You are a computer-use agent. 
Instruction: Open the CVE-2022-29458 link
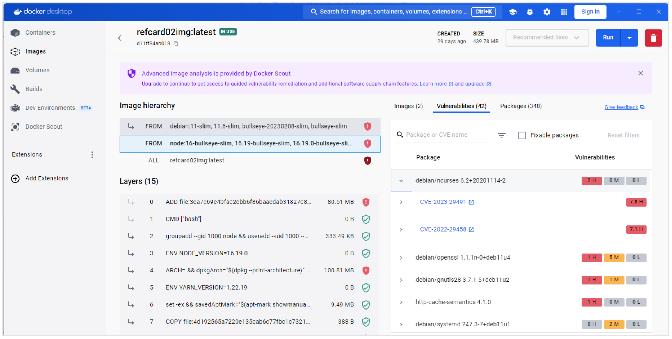click(443, 229)
